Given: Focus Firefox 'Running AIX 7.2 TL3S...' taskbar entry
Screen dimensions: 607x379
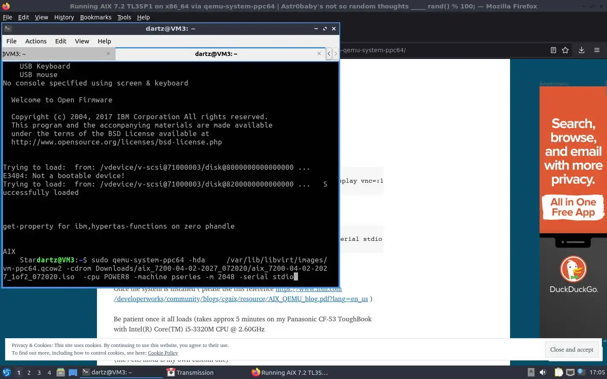Looking at the screenshot, I should click(290, 372).
